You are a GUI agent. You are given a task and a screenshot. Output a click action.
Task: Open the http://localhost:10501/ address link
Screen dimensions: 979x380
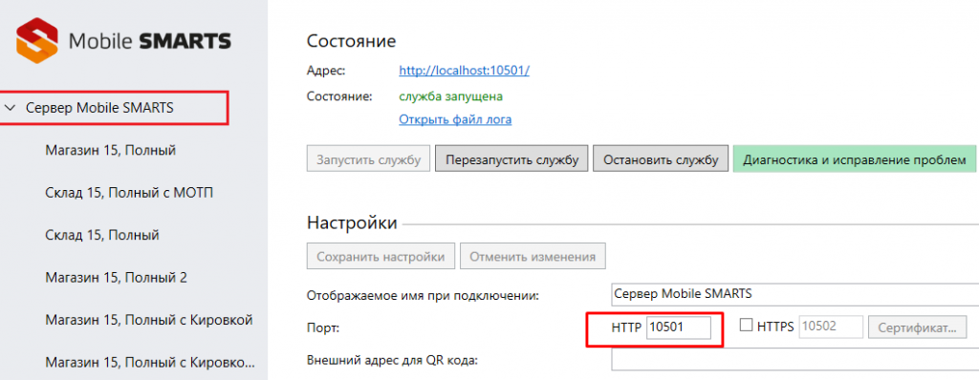coord(464,71)
